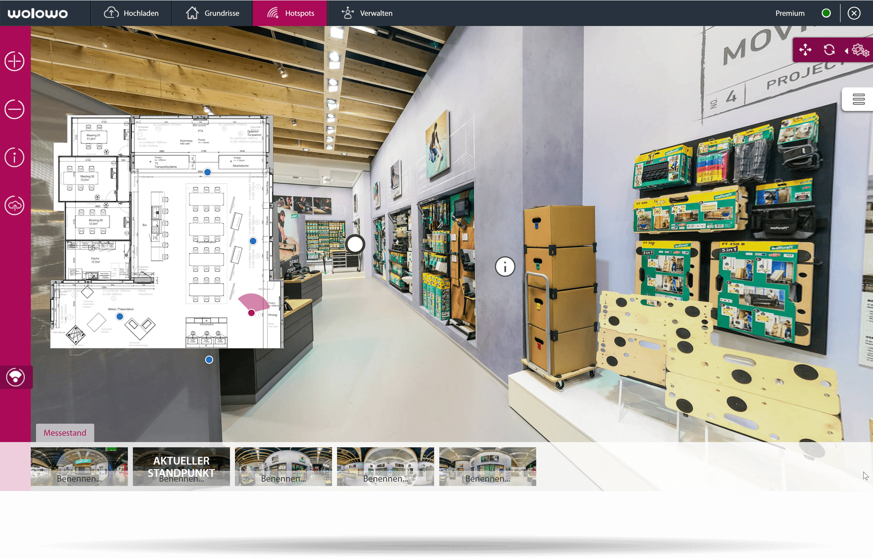
Task: Select the move arrows tool
Action: pos(805,50)
